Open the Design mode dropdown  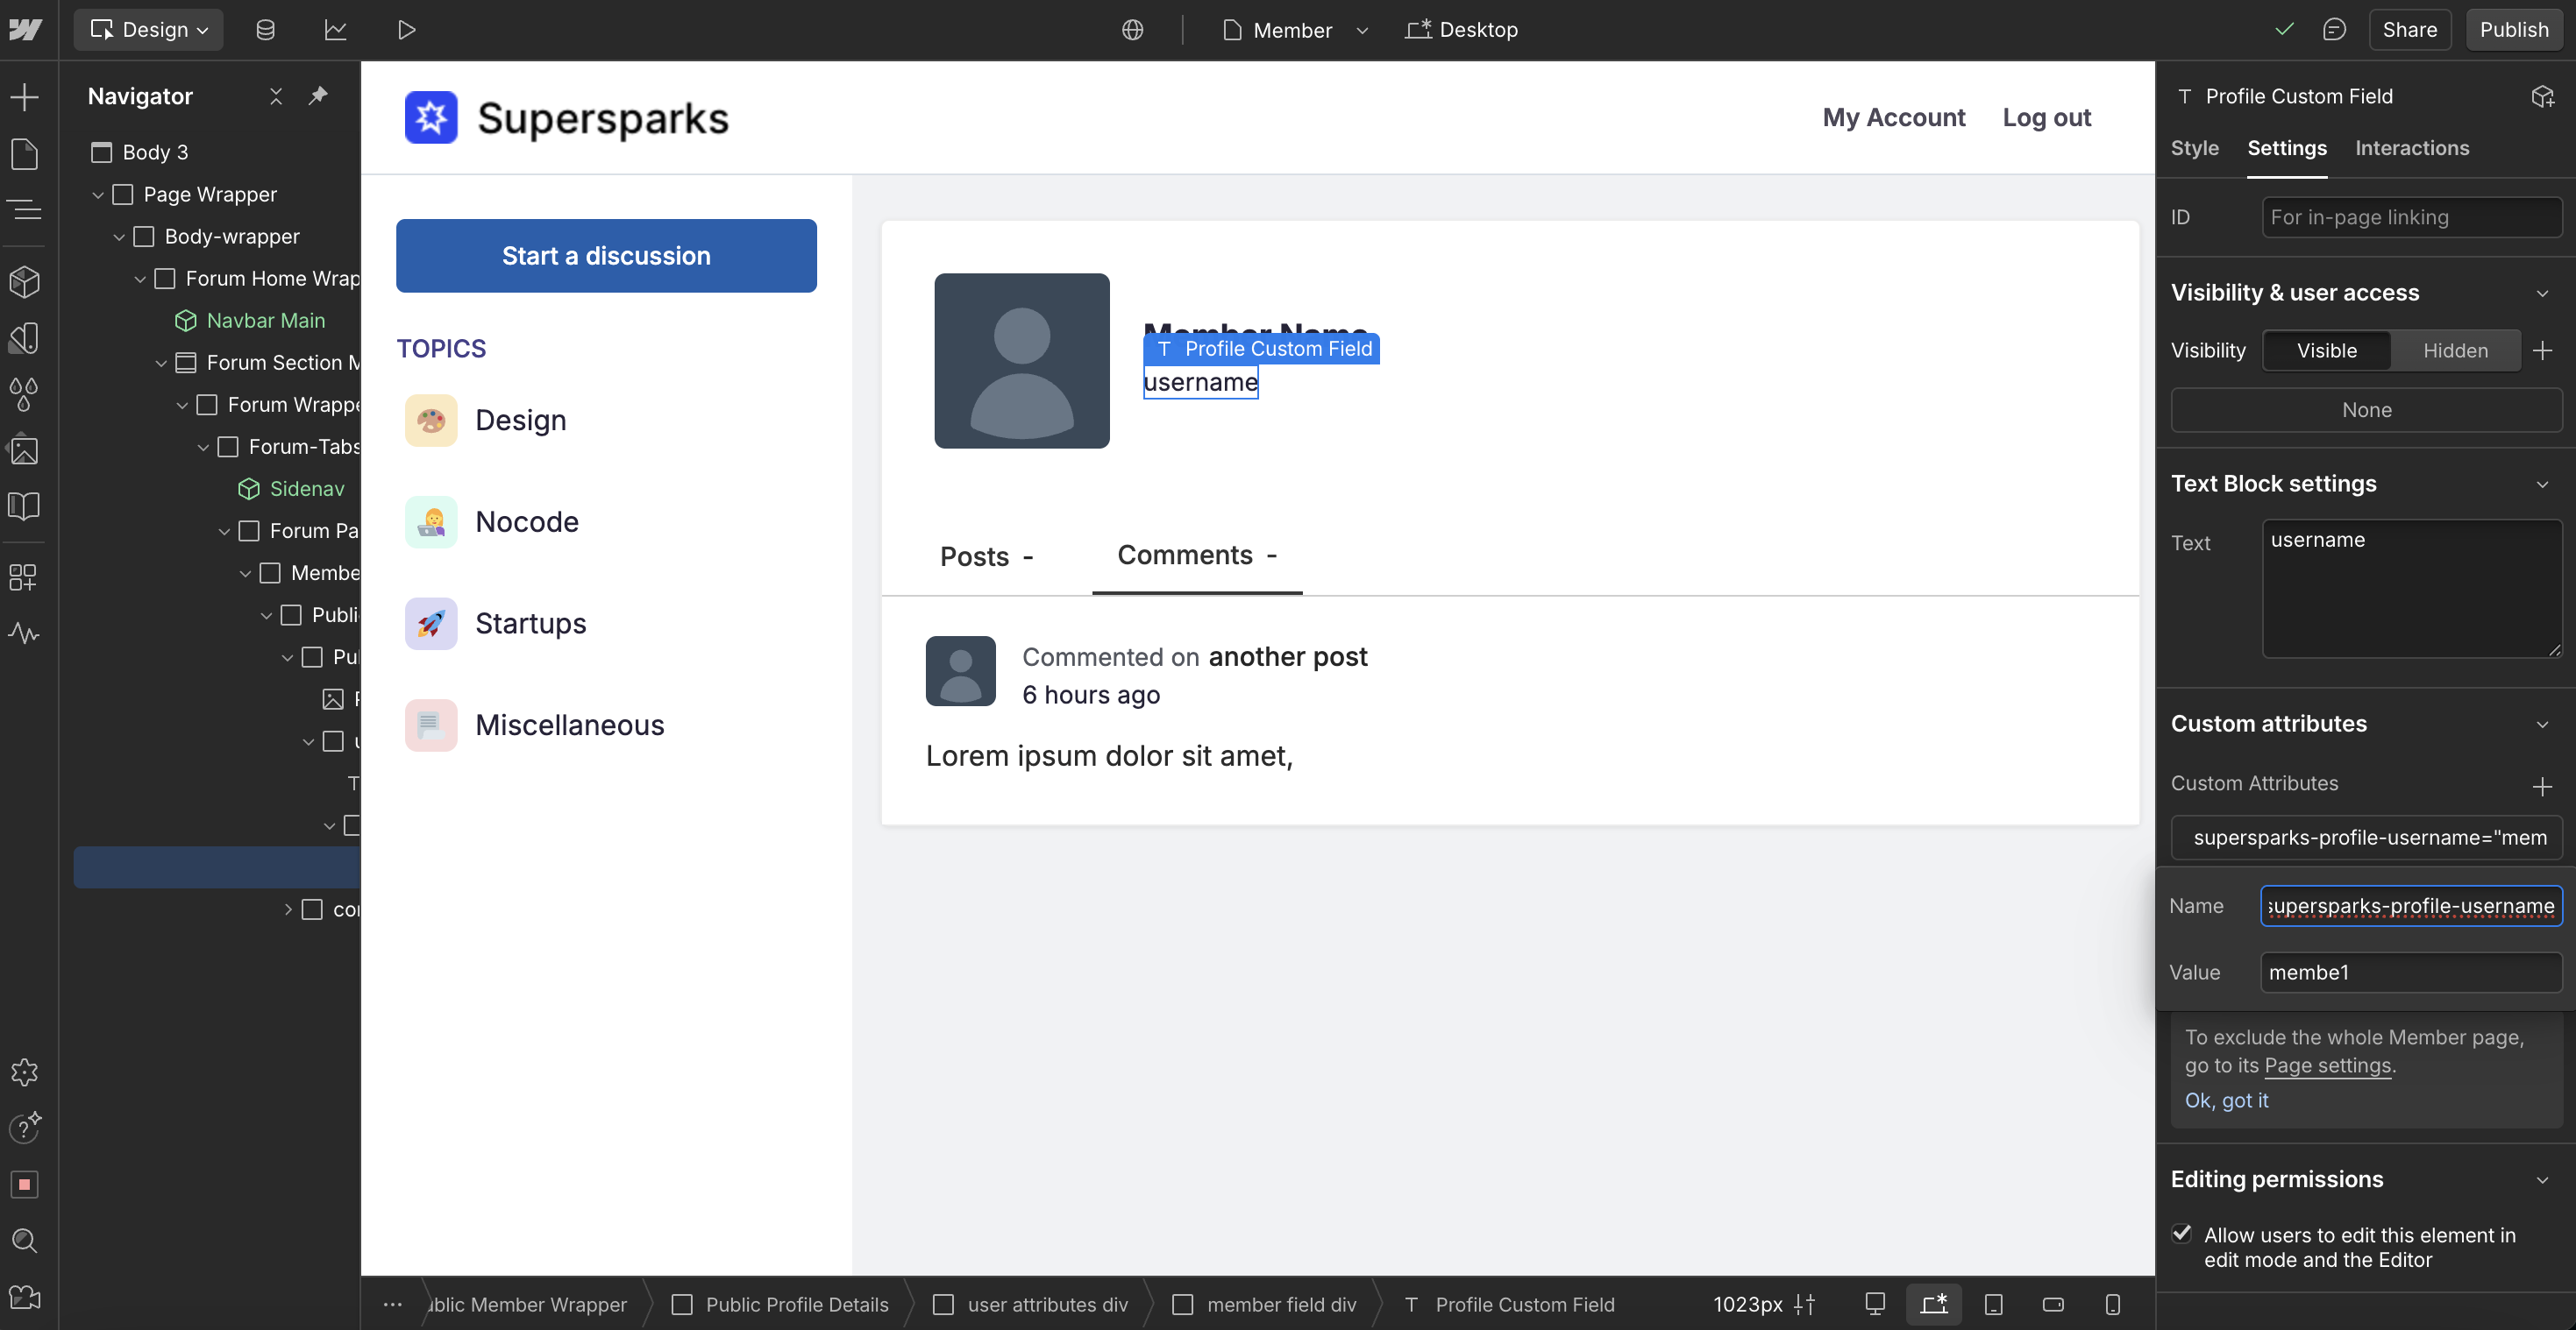coord(149,30)
